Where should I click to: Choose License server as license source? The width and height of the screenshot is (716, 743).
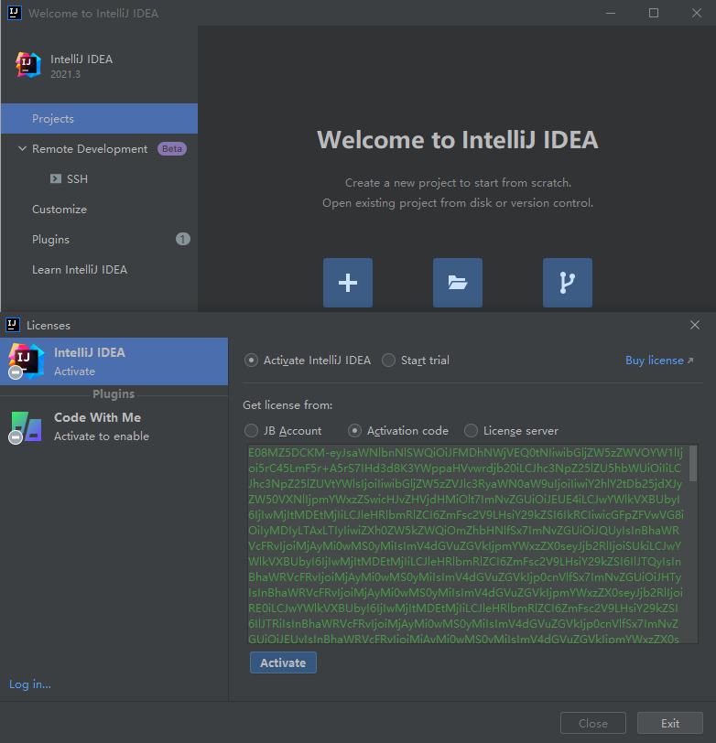(471, 430)
